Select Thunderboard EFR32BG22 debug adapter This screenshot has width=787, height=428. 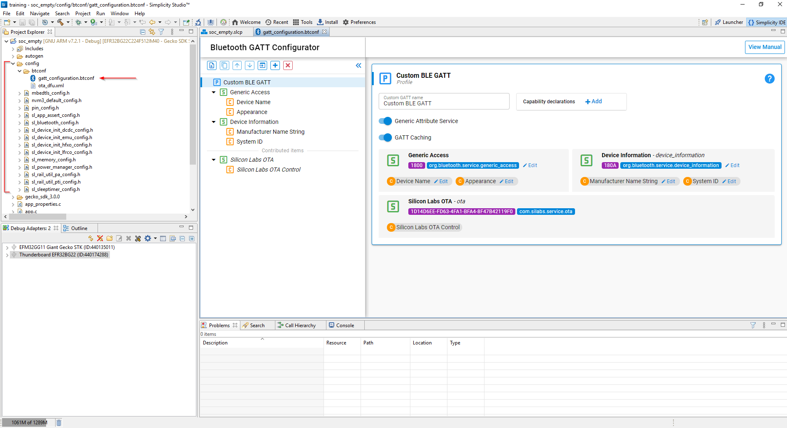point(63,255)
